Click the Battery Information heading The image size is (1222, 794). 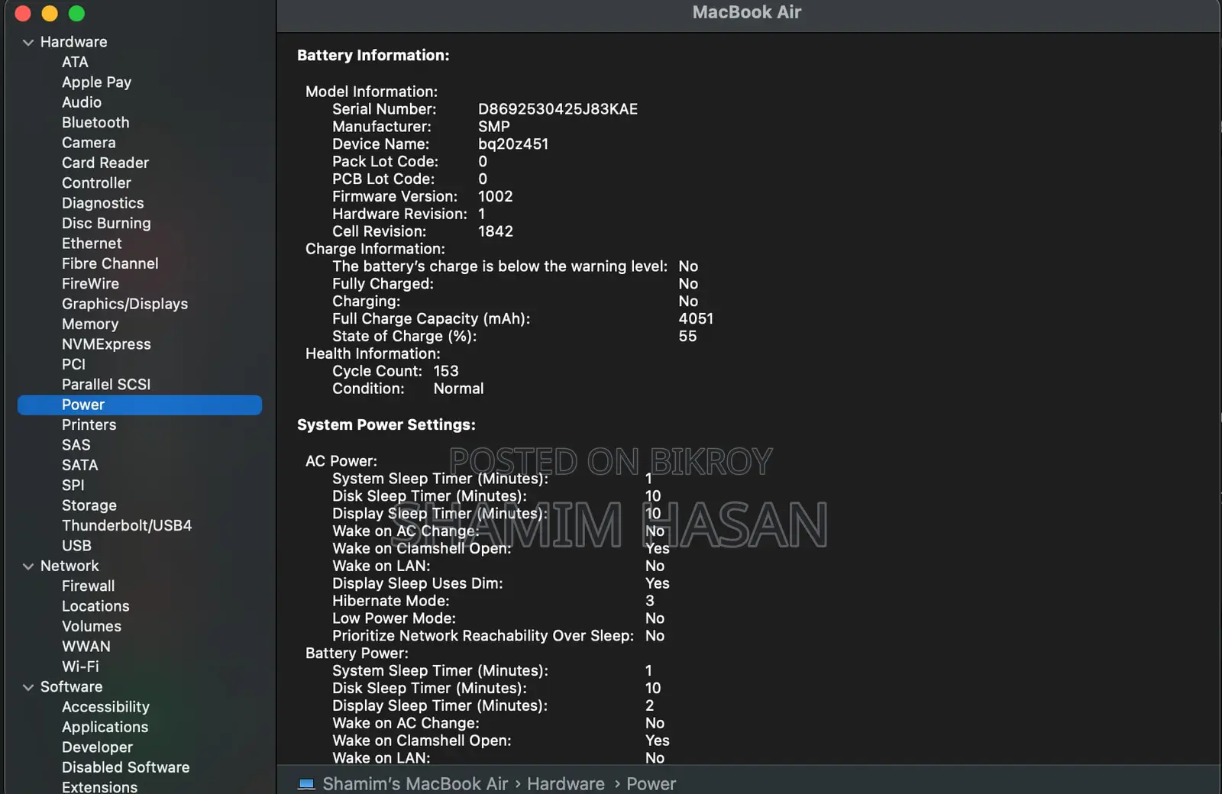373,56
